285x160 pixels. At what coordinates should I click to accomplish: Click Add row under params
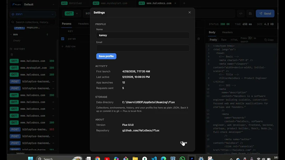point(68,47)
